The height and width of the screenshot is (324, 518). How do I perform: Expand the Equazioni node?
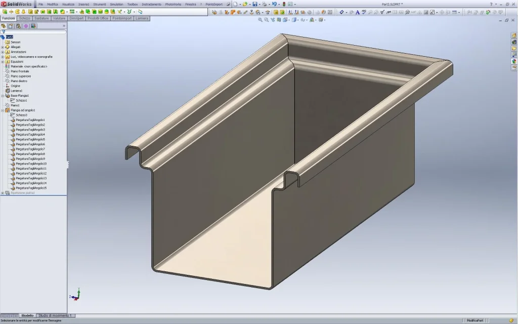pyautogui.click(x=3, y=61)
